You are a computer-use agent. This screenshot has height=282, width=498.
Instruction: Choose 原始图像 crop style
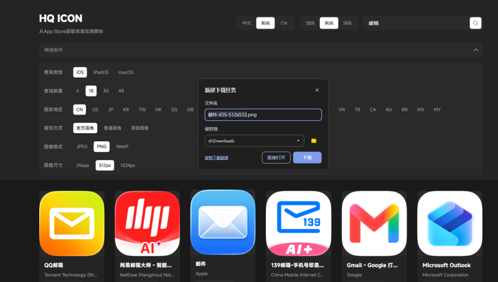click(139, 128)
